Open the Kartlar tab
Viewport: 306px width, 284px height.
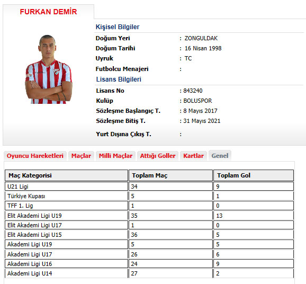(x=193, y=156)
